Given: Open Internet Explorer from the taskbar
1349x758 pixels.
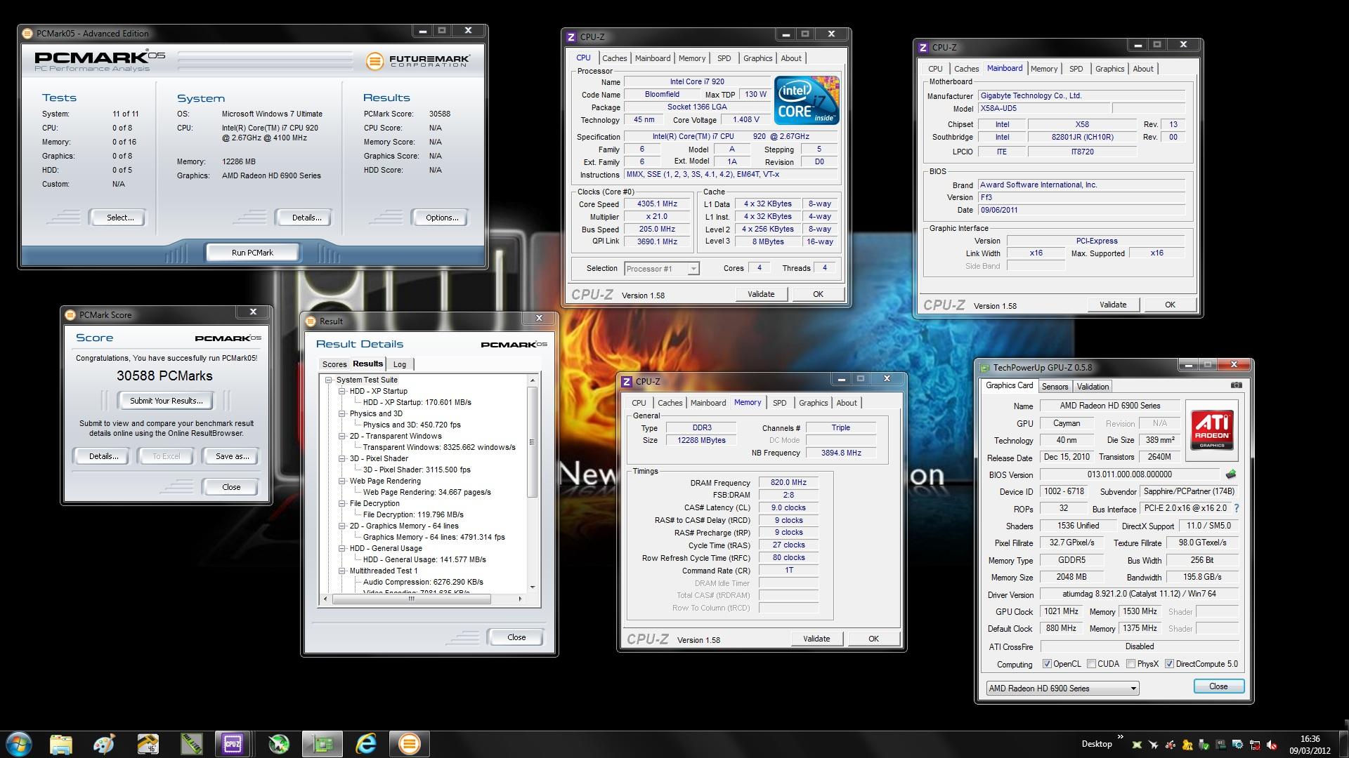Looking at the screenshot, I should click(366, 744).
